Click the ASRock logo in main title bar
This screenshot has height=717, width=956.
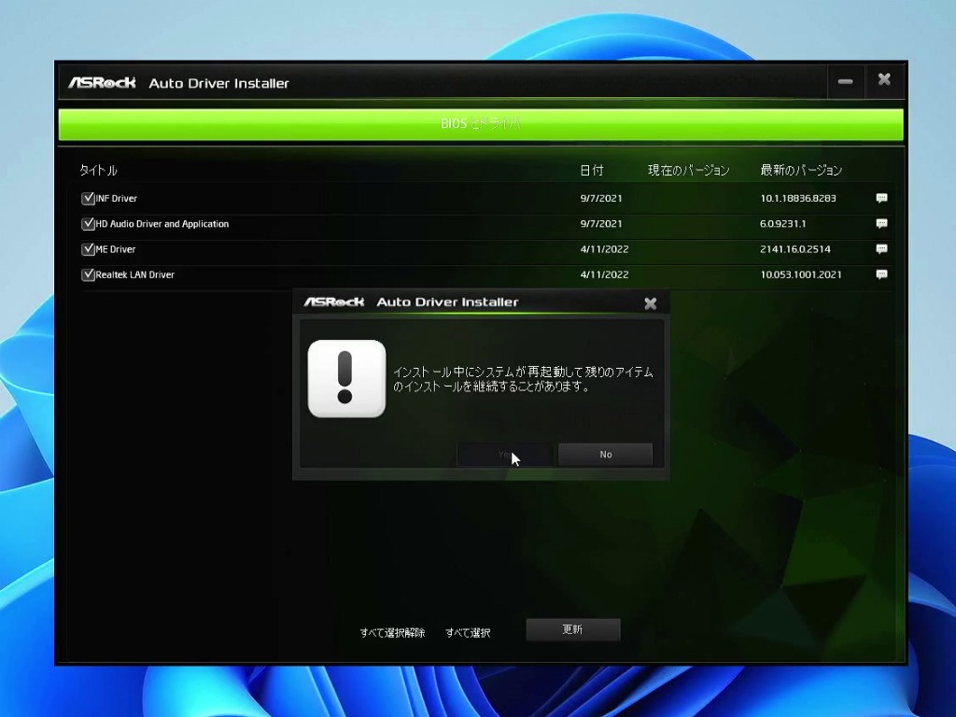(x=102, y=82)
